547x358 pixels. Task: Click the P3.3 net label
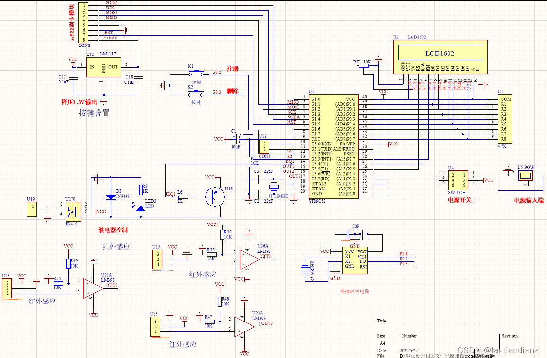click(217, 92)
